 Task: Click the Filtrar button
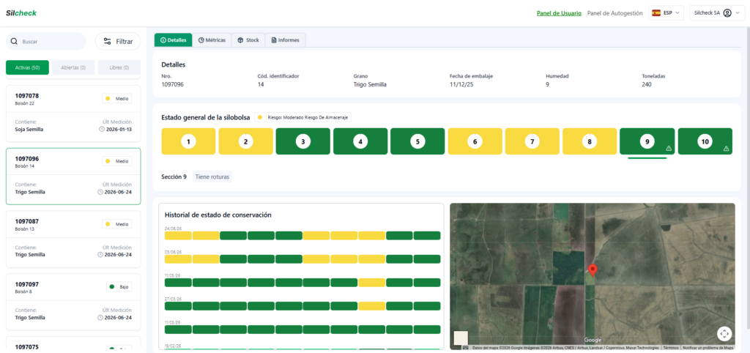coord(118,42)
